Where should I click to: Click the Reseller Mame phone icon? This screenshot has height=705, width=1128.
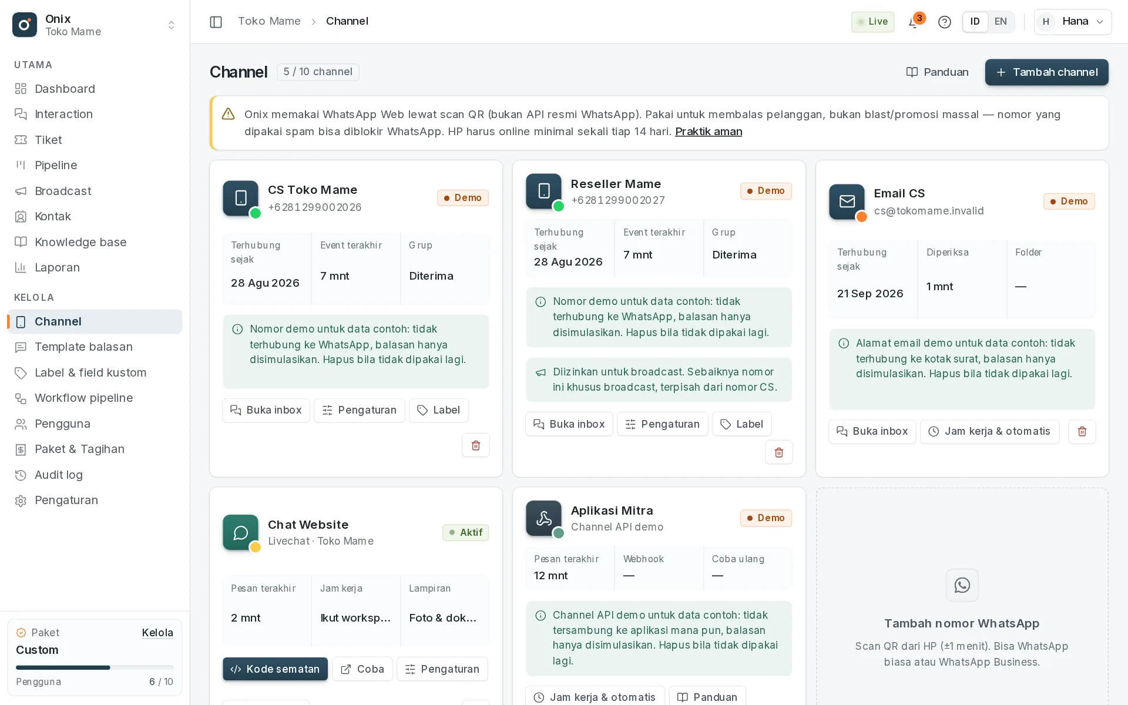click(x=544, y=191)
